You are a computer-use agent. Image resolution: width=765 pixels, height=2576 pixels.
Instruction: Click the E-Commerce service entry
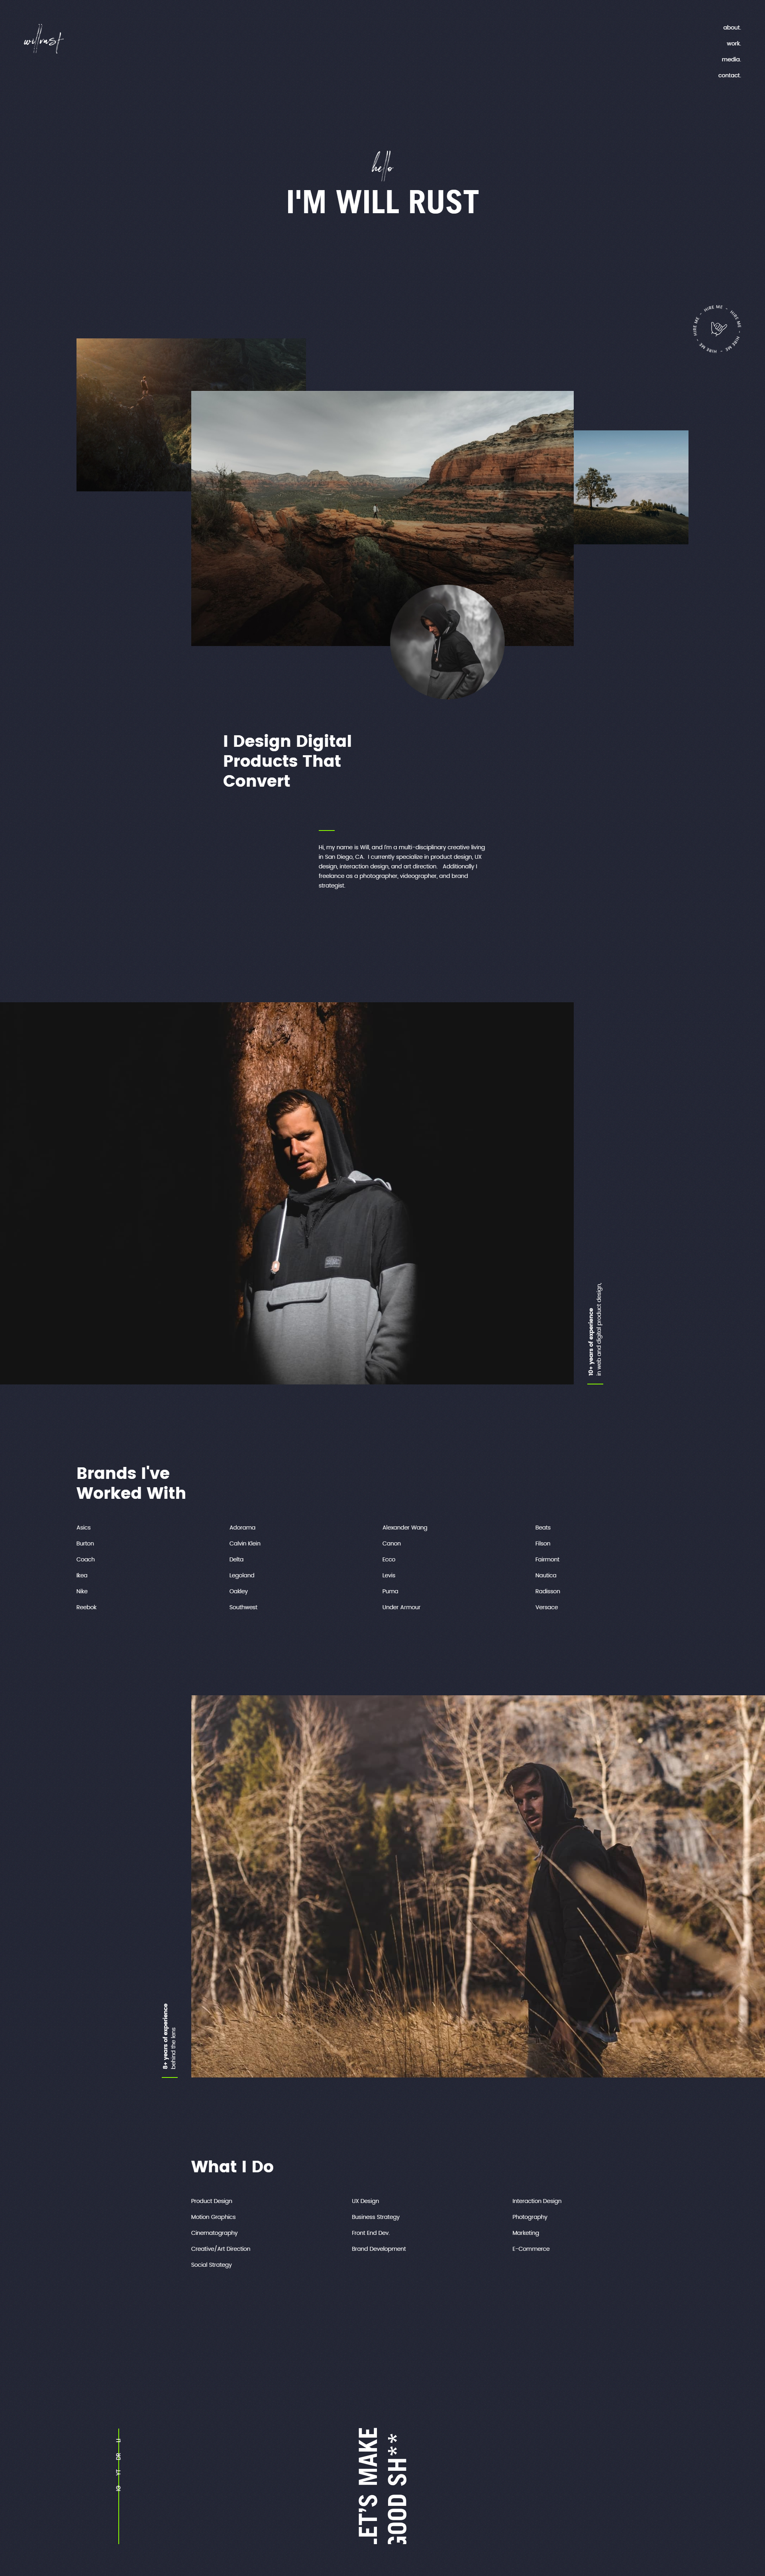click(531, 2249)
